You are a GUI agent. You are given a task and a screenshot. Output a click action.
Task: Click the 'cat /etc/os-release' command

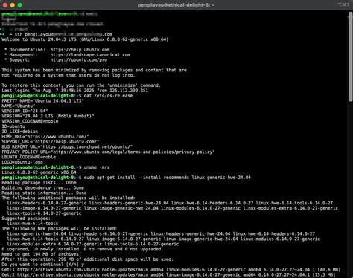tap(108, 96)
